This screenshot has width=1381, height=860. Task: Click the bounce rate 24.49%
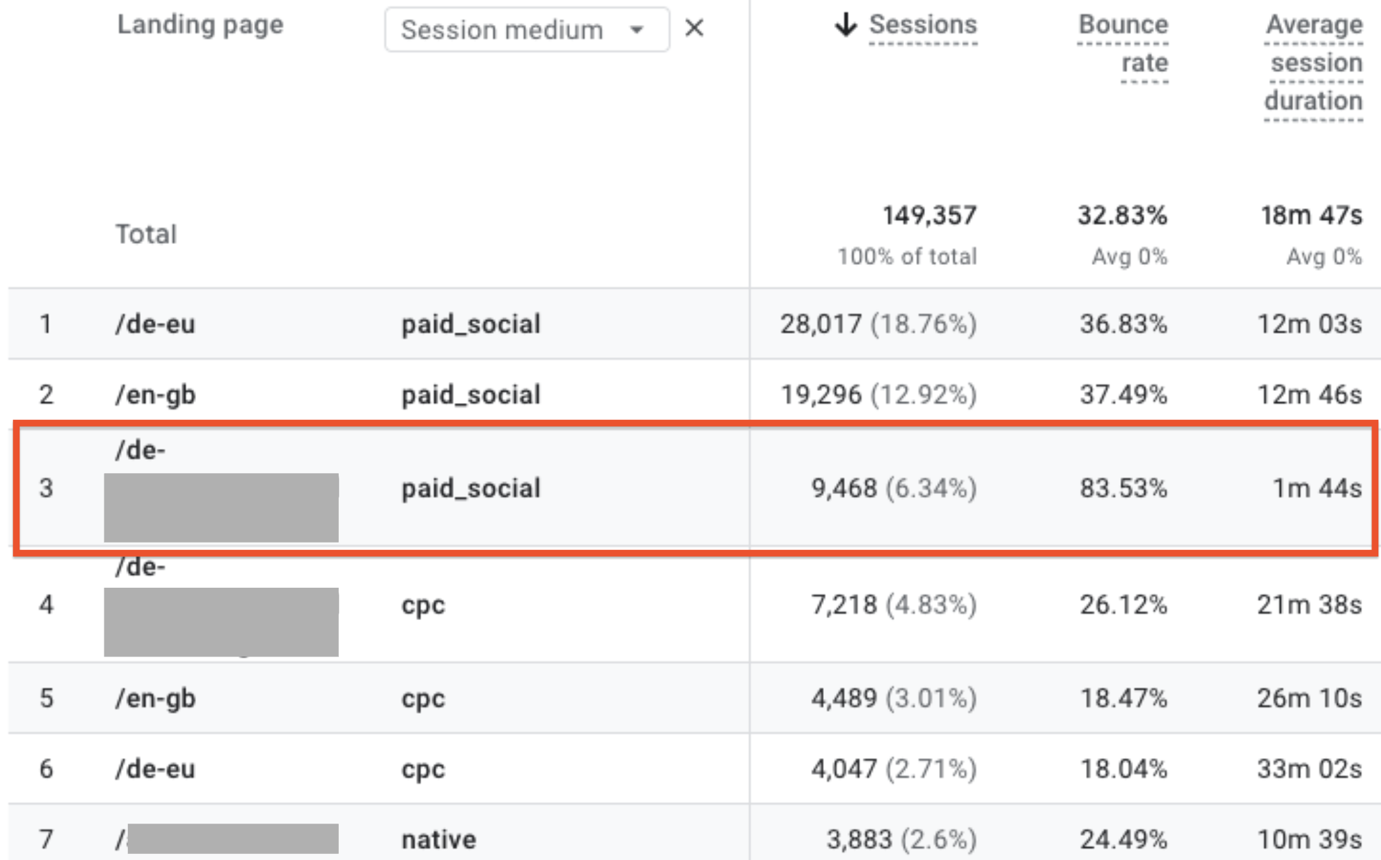click(1124, 840)
